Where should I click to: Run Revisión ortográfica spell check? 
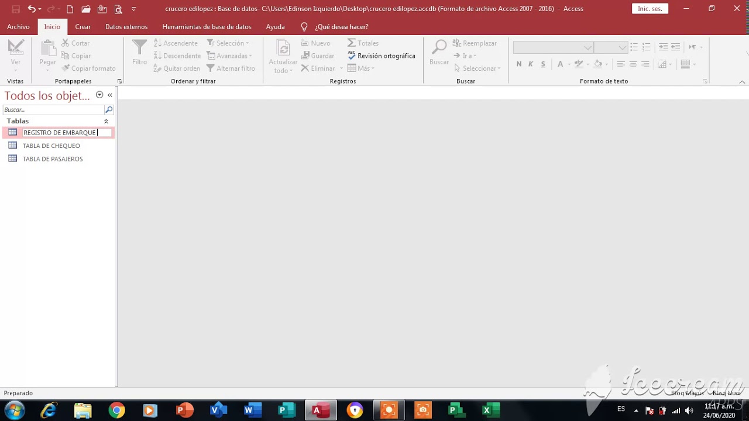[382, 56]
